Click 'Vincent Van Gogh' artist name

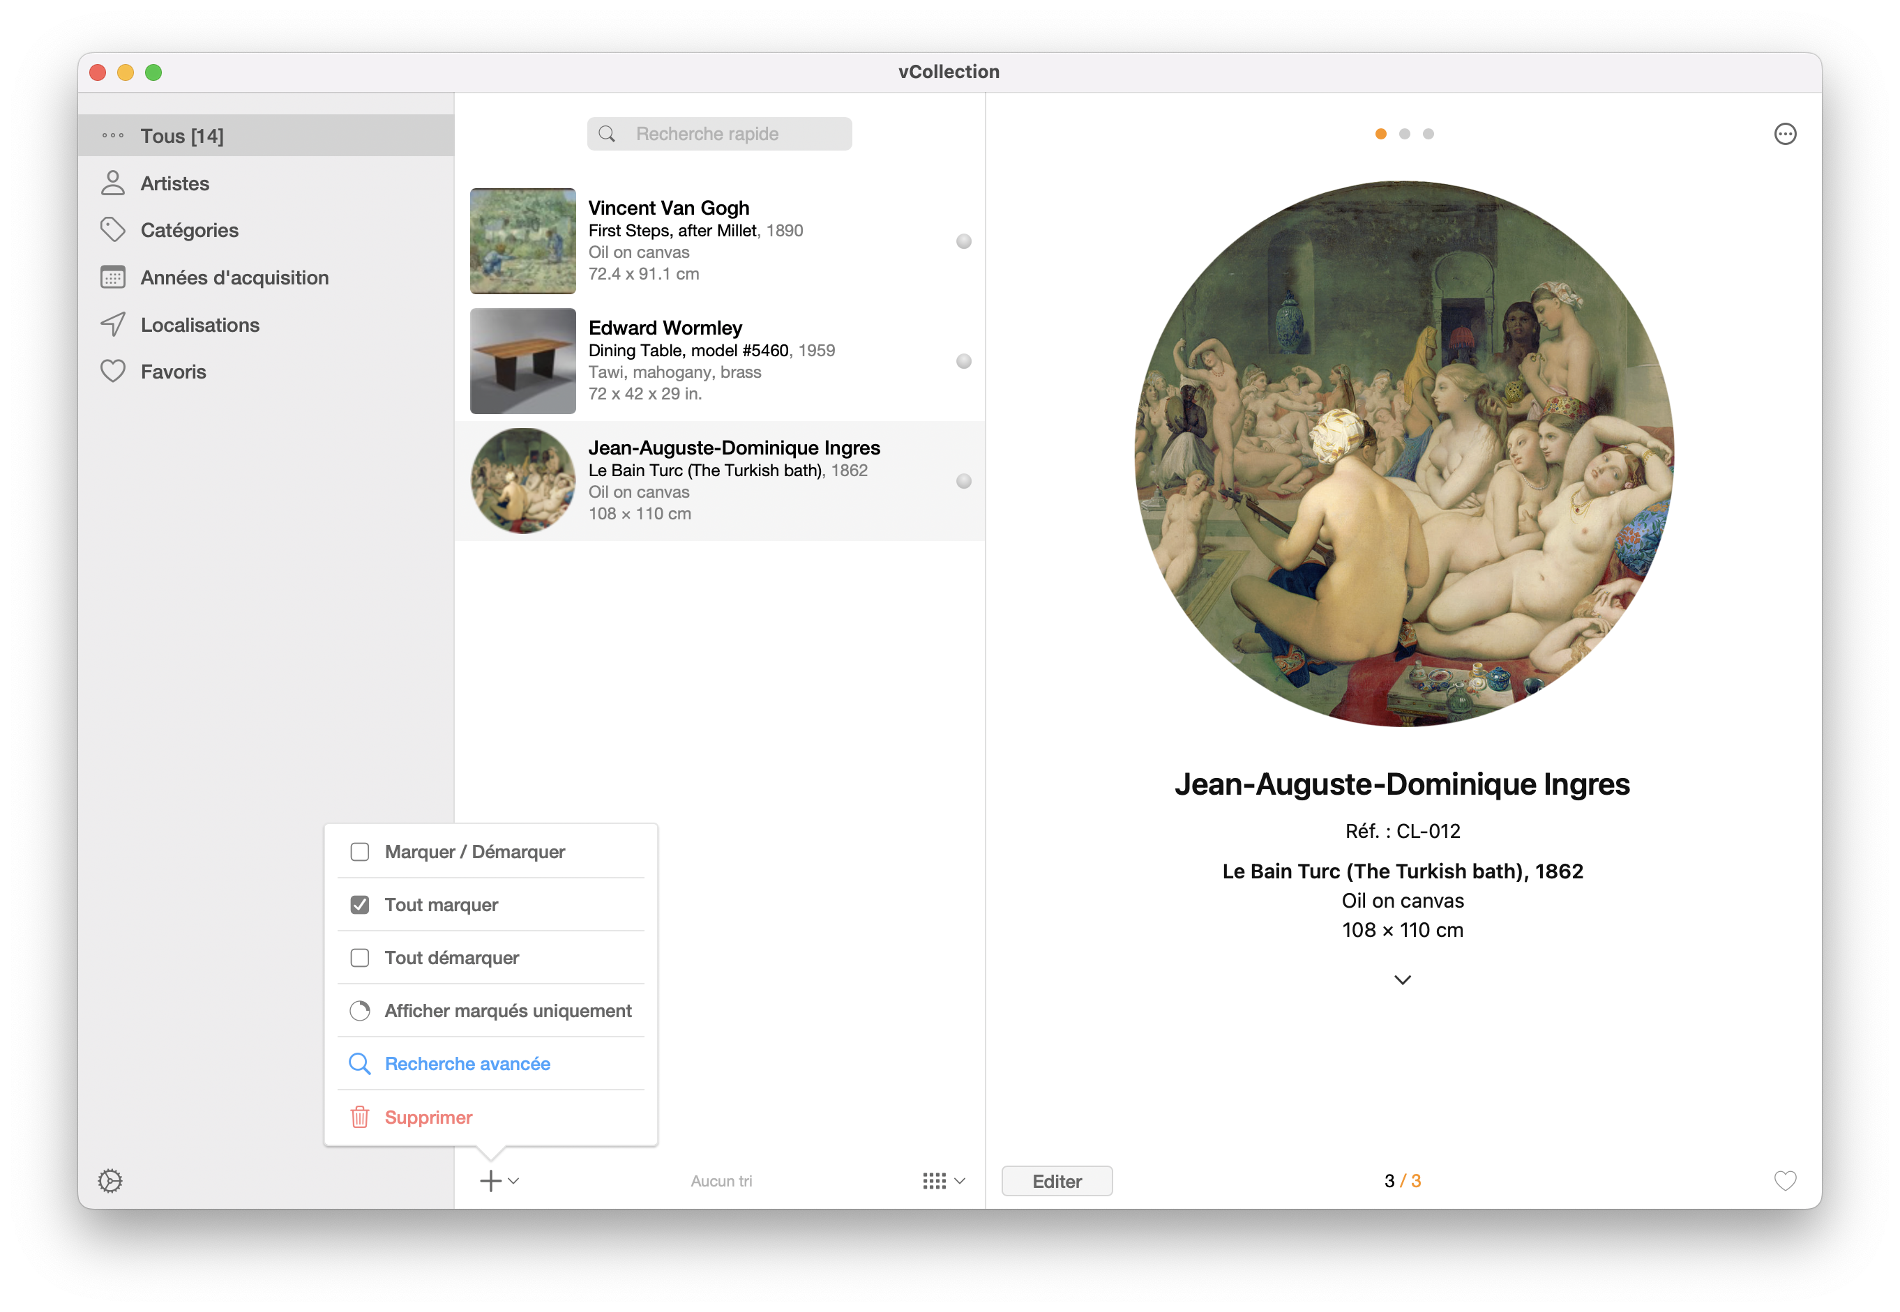pyautogui.click(x=669, y=208)
